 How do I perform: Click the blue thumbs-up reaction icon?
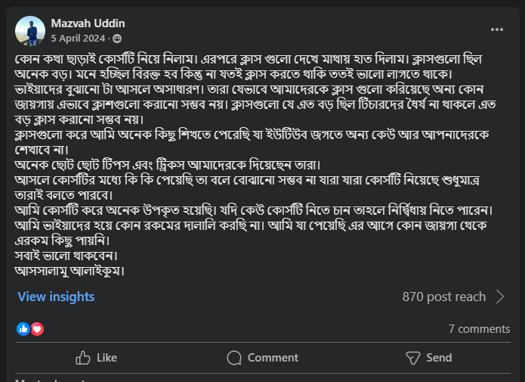click(x=23, y=329)
